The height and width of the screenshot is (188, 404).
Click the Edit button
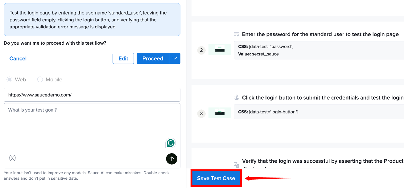pos(123,58)
